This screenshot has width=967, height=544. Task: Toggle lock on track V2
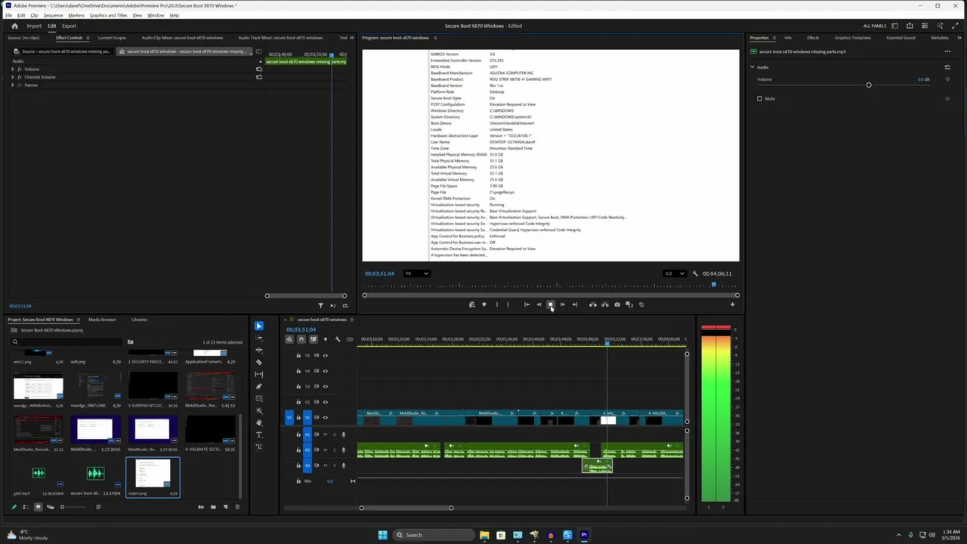(298, 402)
